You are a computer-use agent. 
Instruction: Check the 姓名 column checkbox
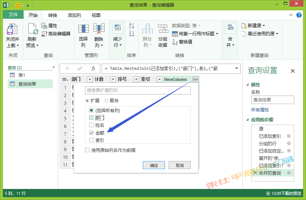(x=91, y=125)
